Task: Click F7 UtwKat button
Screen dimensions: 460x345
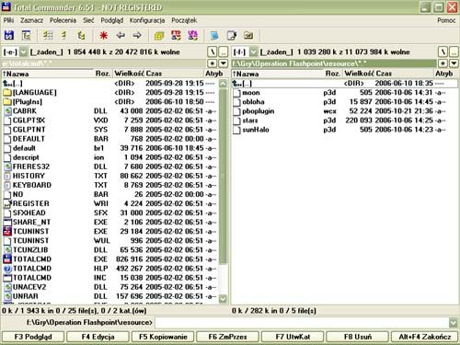Action: click(293, 337)
